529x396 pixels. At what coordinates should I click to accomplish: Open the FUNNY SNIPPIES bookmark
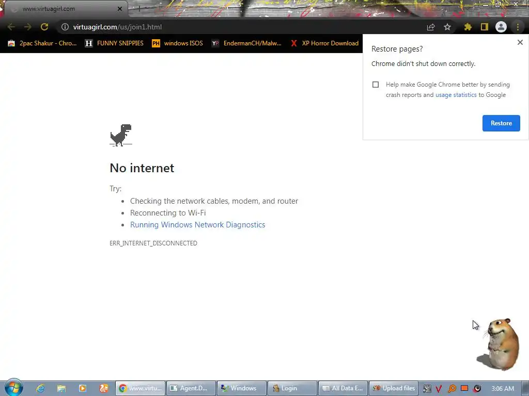point(114,43)
